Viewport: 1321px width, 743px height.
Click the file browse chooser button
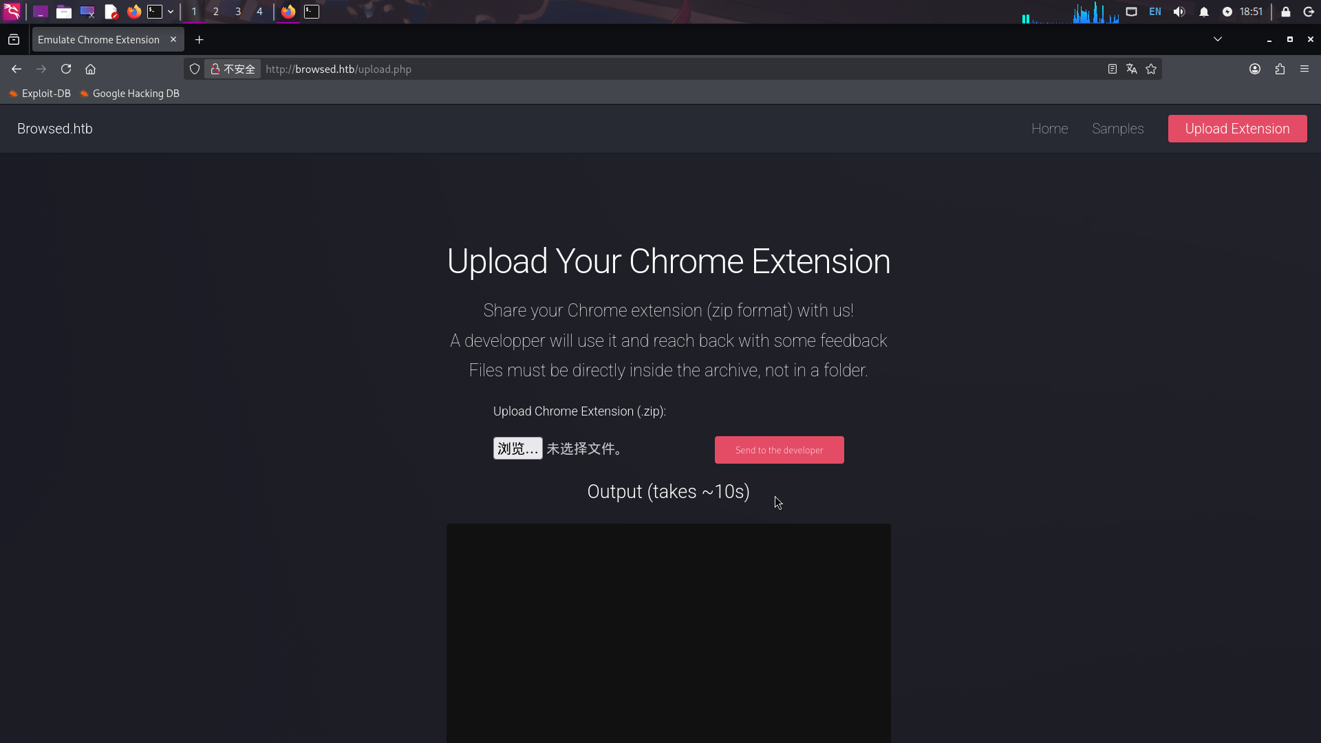[x=517, y=449]
